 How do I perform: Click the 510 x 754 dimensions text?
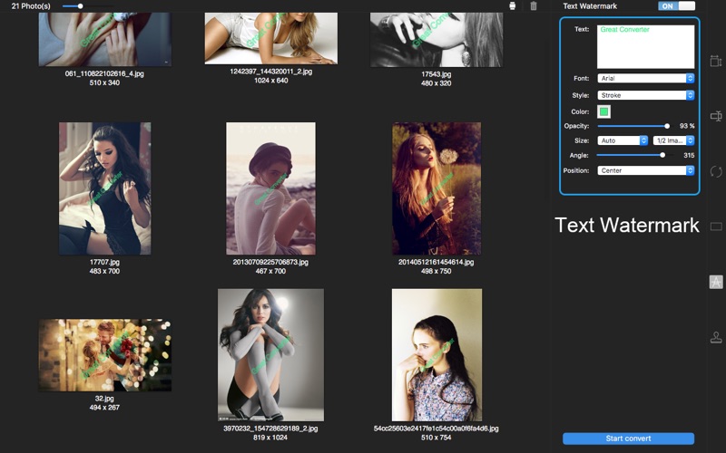(x=437, y=438)
